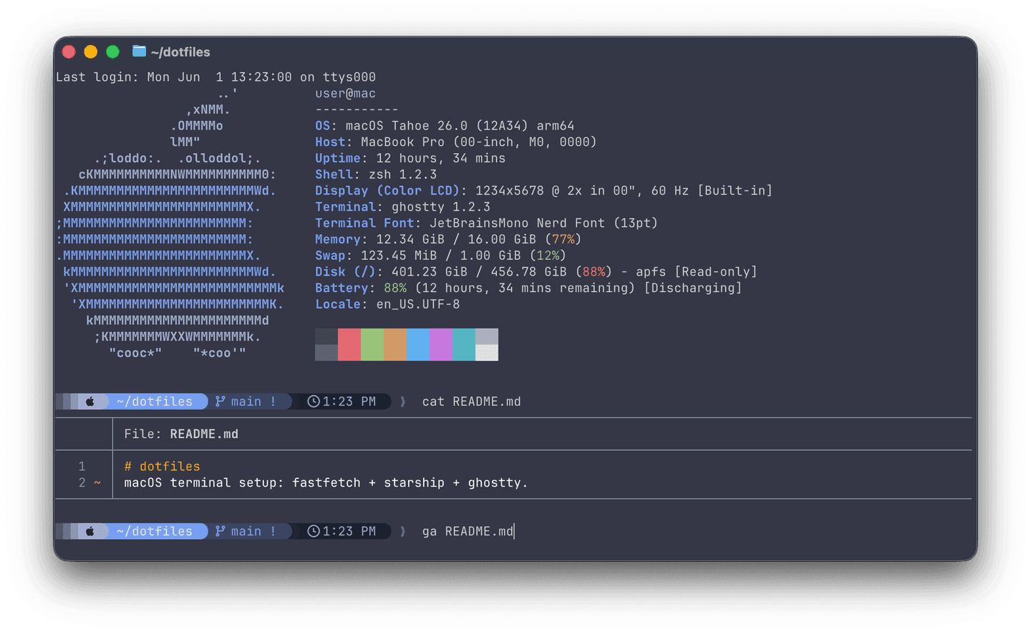Click the clock icon in the 'cat README.md' prompt

(314, 402)
